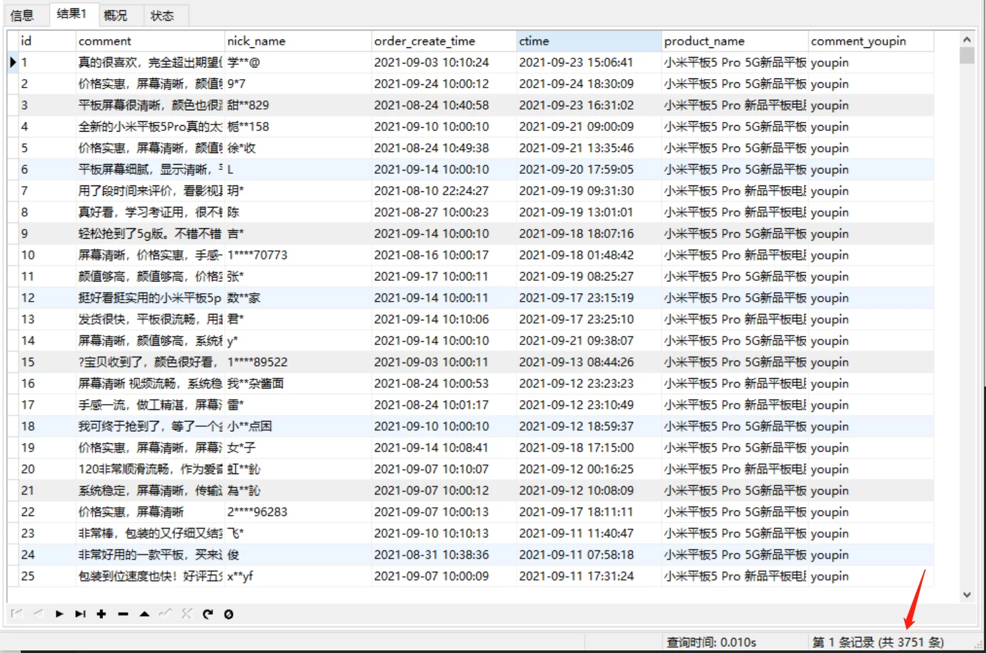Select the product_name column header
The image size is (986, 653).
tap(735, 41)
